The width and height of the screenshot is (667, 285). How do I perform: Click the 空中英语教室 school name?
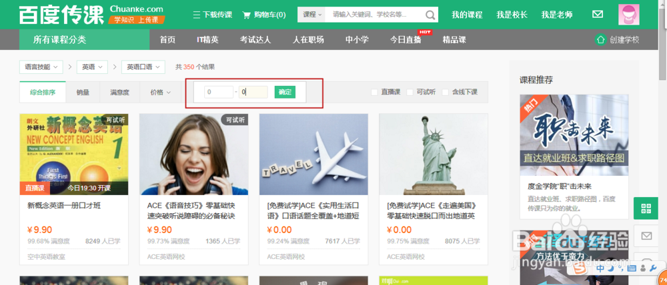click(x=47, y=257)
